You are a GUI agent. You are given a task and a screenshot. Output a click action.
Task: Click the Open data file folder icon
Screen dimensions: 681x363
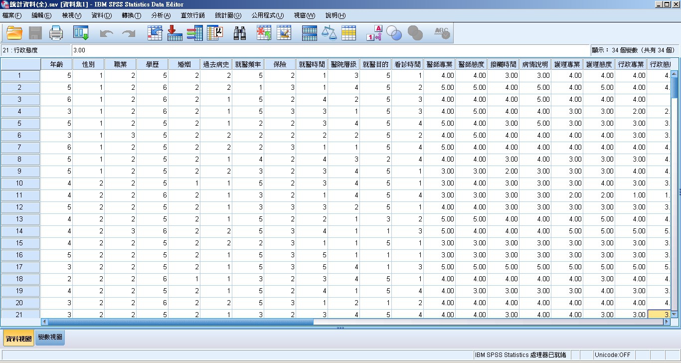click(14, 33)
